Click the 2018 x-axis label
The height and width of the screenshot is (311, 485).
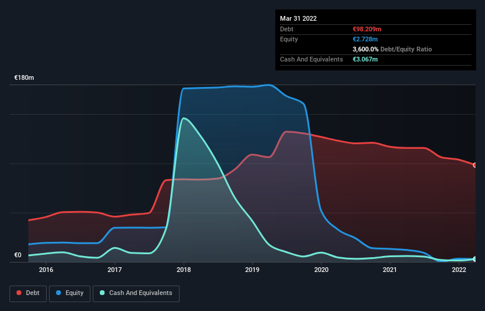(x=184, y=270)
